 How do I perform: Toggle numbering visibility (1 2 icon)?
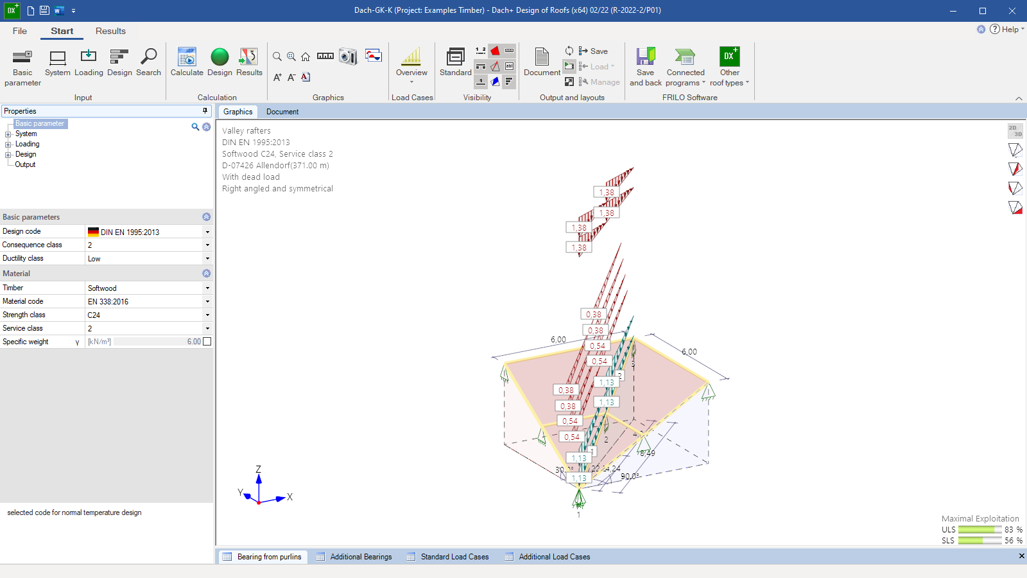pos(481,51)
